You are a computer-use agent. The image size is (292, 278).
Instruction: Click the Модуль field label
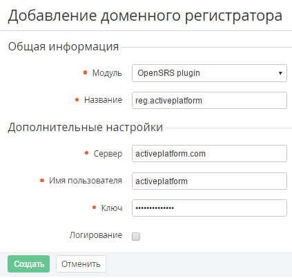click(x=107, y=73)
